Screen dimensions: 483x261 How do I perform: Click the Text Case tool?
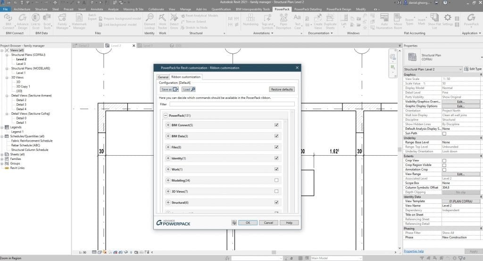pyautogui.click(x=297, y=21)
